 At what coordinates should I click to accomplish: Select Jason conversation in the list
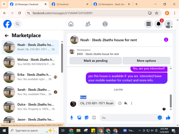pos(30,119)
